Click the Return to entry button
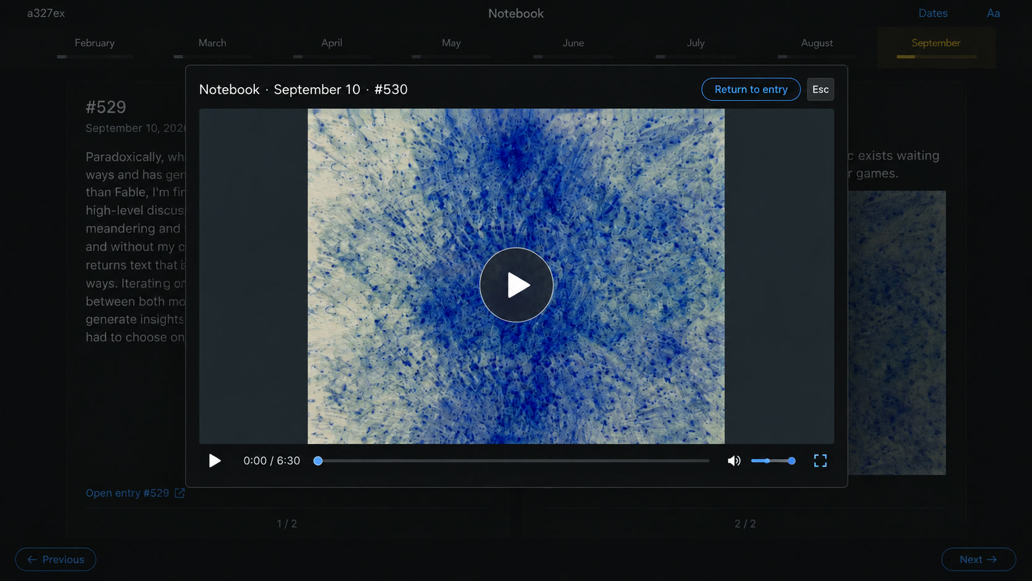This screenshot has width=1032, height=581. [x=751, y=90]
